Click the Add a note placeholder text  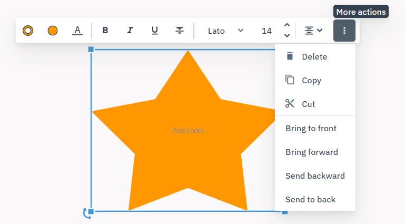tap(188, 130)
